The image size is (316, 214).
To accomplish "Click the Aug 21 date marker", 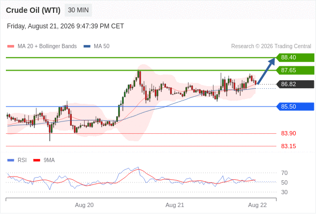I will coord(175,205).
